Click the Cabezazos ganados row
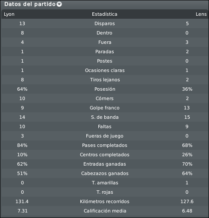 point(105,173)
